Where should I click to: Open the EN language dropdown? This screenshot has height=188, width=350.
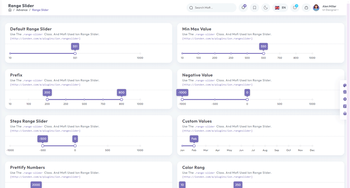280,8
